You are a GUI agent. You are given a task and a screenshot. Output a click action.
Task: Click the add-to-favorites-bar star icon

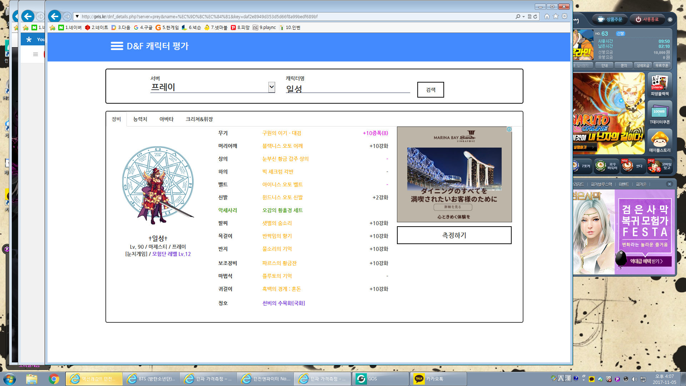pos(53,28)
